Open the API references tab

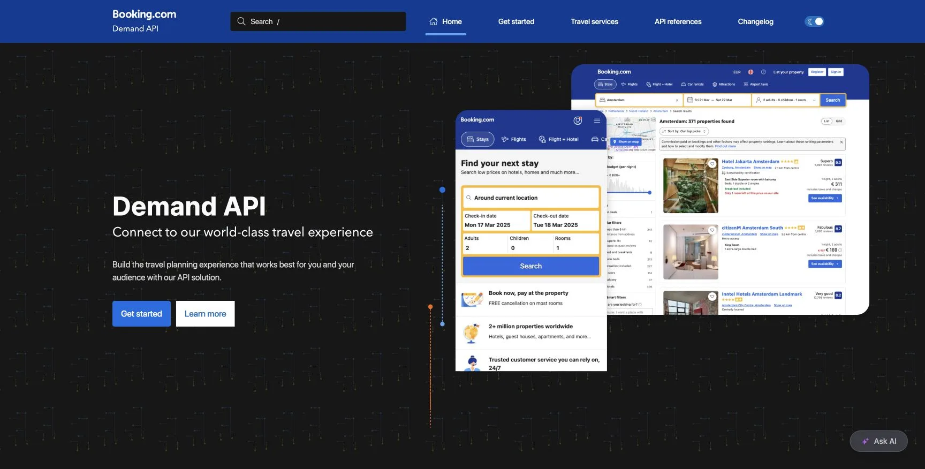(x=678, y=21)
